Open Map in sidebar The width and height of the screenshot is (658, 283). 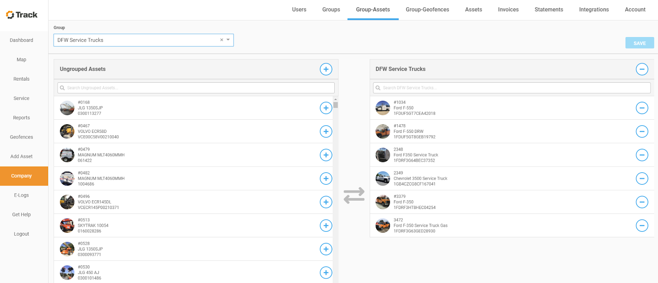(21, 60)
